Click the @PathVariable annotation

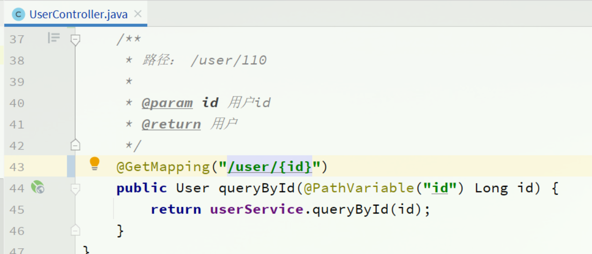coord(358,189)
